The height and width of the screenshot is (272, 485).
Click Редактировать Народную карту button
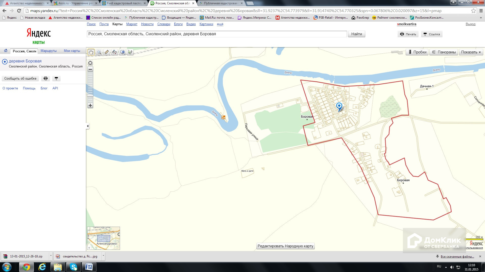285,246
